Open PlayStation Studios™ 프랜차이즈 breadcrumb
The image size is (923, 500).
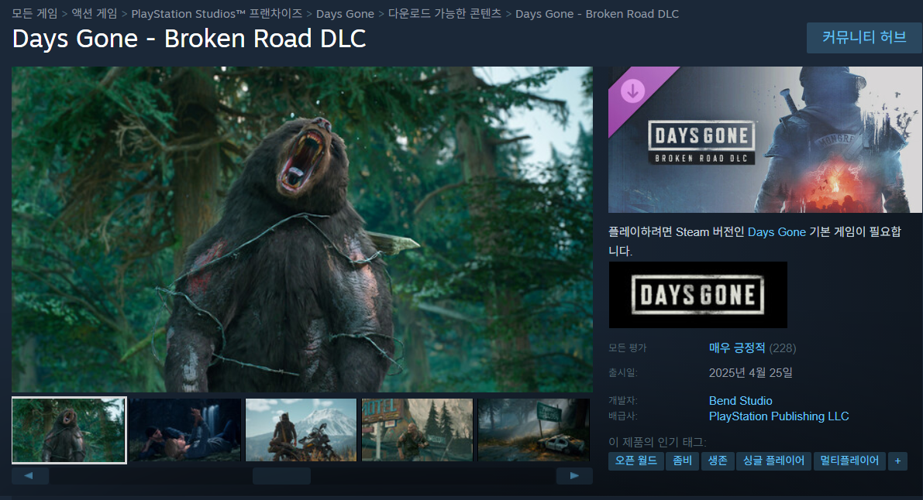click(x=217, y=13)
